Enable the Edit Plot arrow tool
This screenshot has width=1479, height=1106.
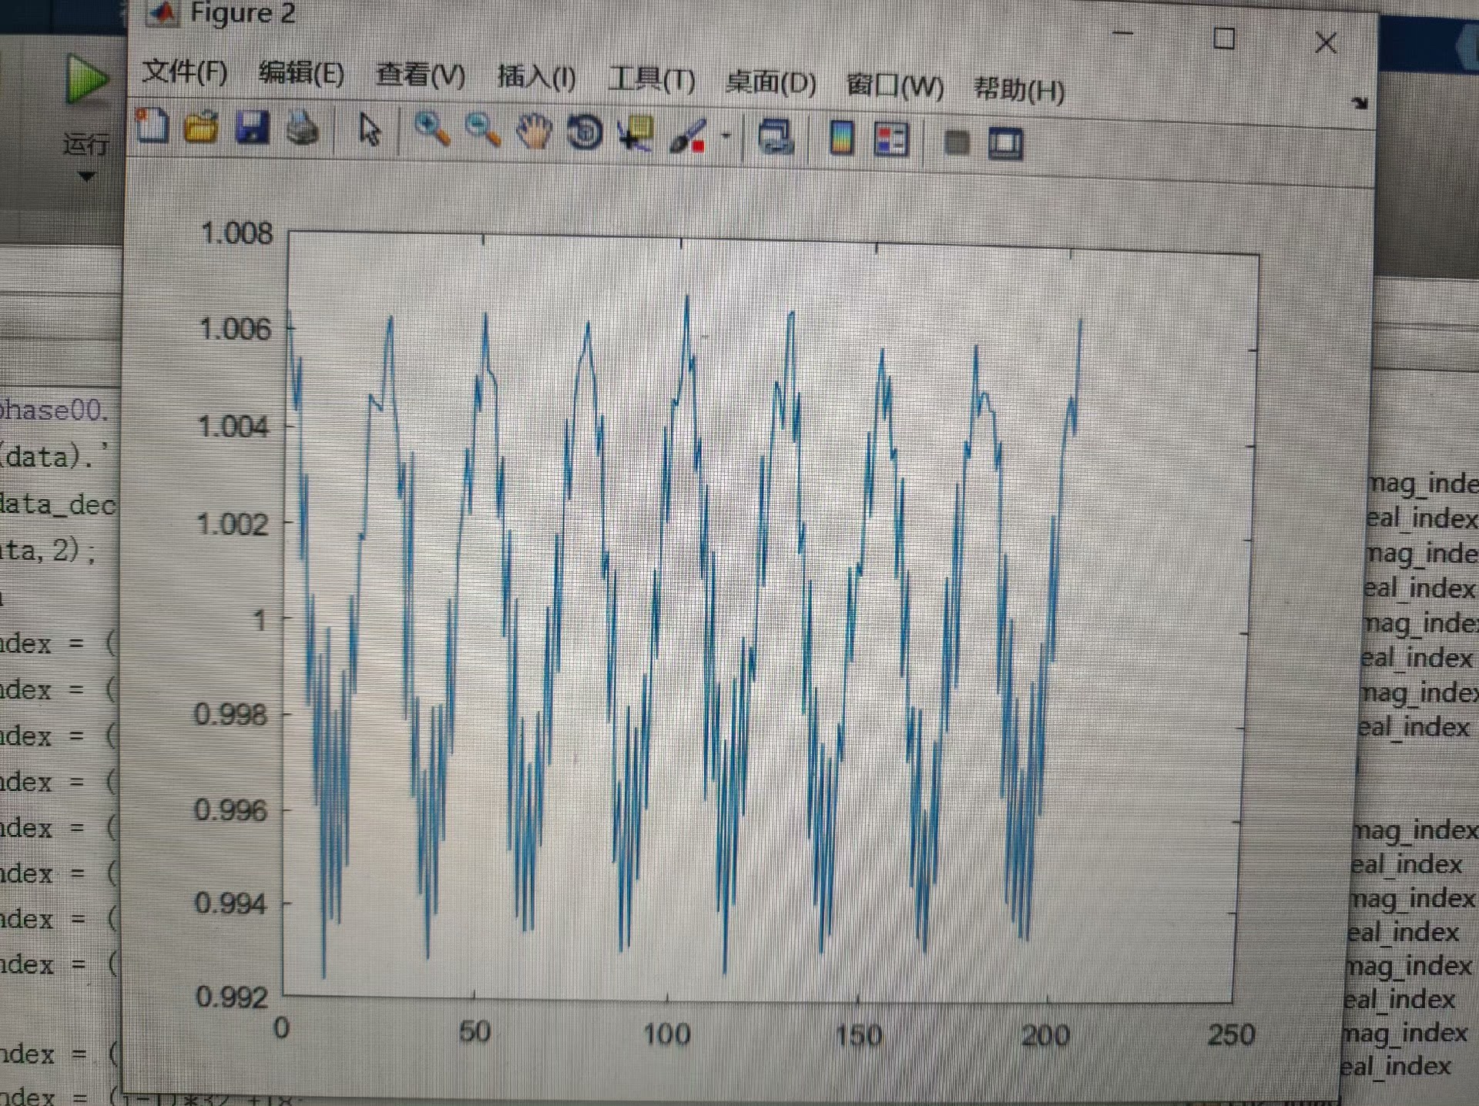(x=370, y=130)
